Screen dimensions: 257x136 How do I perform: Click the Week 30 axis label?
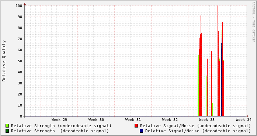[96, 120]
